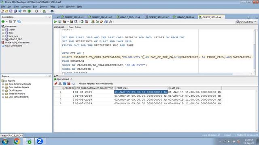
Task: Click the Autotrace icon
Action: point(72,22)
